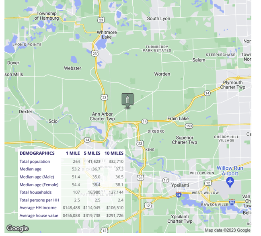Select the households value 16,980
The width and height of the screenshot is (261, 236).
[x=94, y=192]
